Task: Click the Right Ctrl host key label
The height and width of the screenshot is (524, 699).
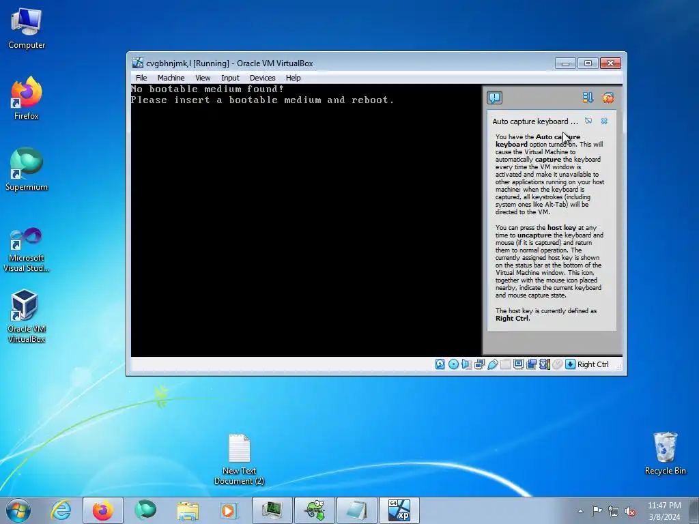Action: [593, 364]
